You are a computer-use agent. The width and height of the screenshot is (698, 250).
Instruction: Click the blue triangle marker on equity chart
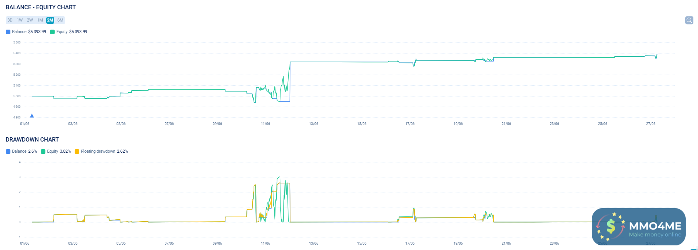click(x=32, y=116)
